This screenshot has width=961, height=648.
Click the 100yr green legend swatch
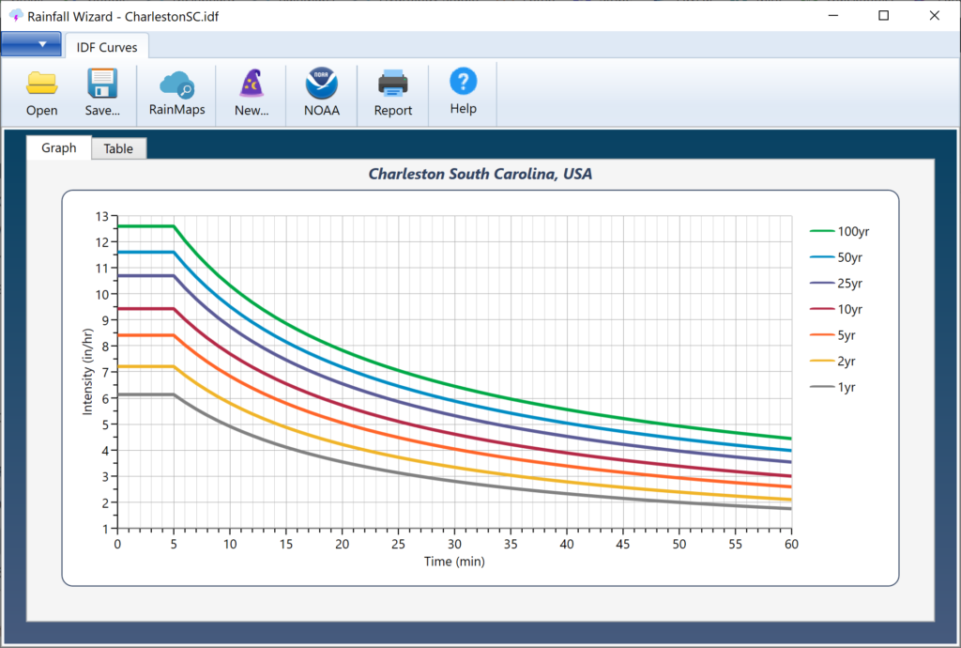coord(822,231)
